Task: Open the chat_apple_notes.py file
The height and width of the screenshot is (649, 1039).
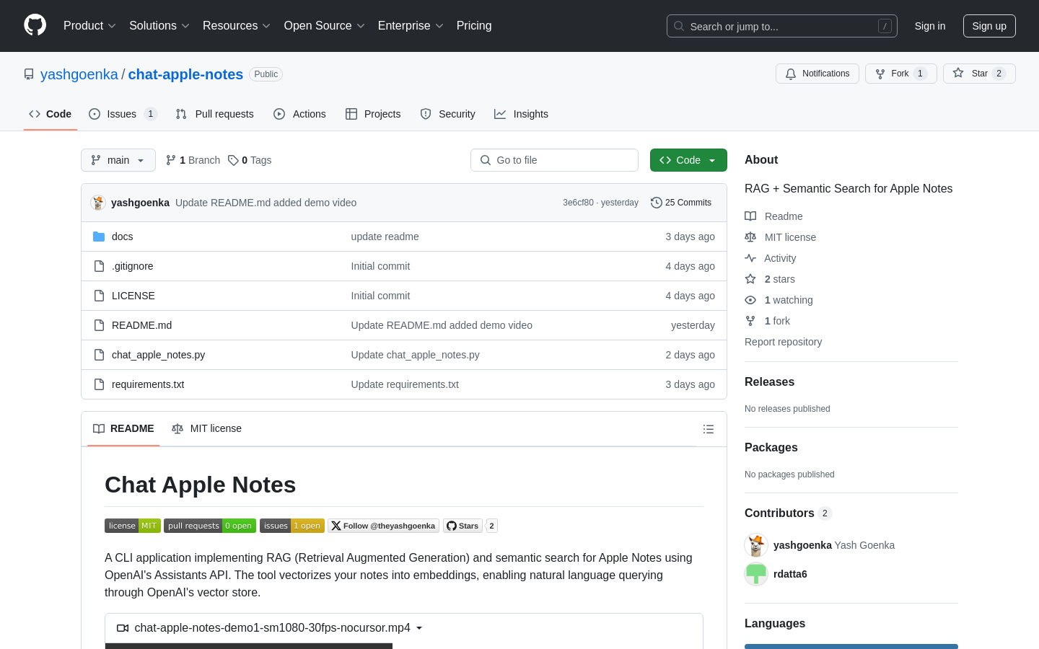Action: pos(158,355)
